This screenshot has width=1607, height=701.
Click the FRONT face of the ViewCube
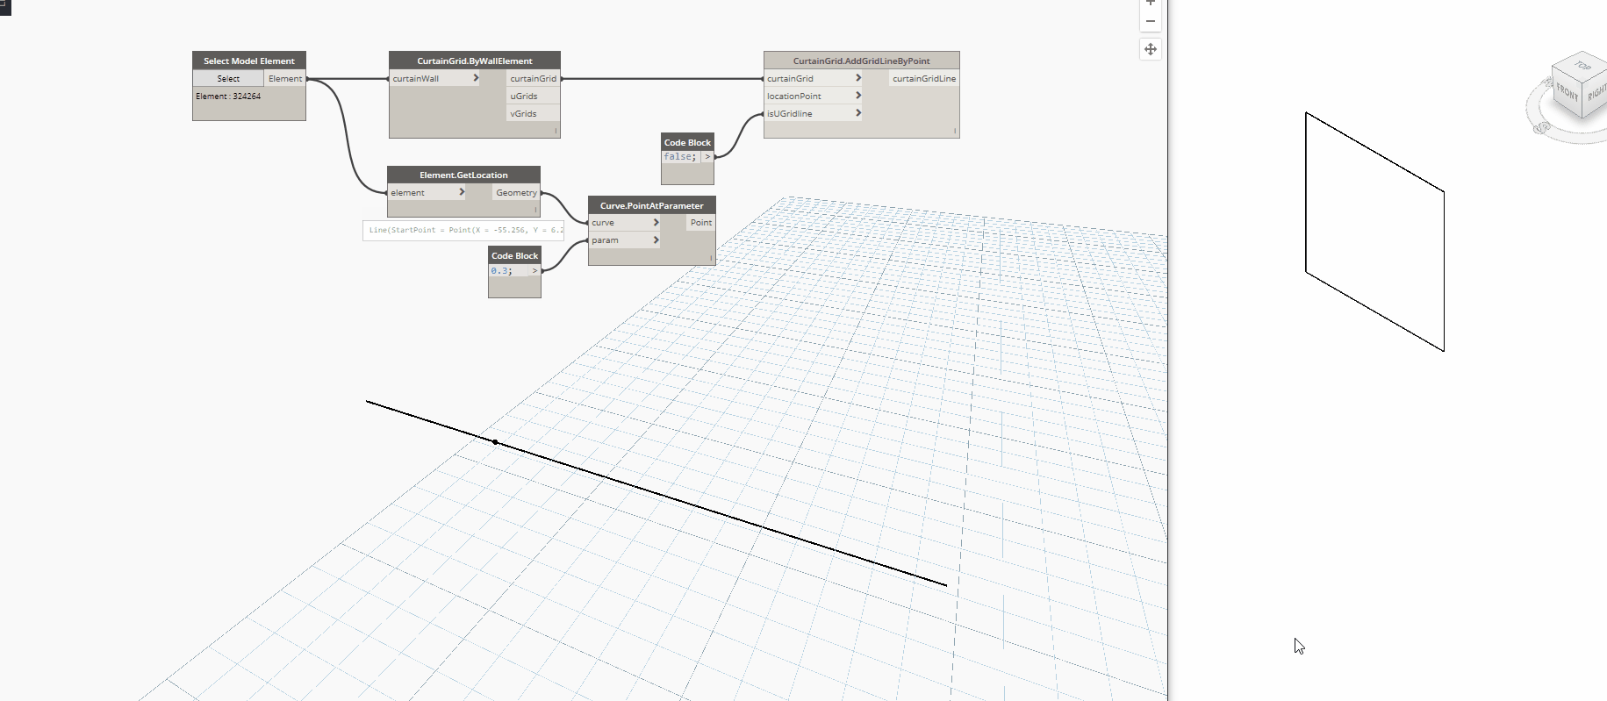pos(1568,92)
